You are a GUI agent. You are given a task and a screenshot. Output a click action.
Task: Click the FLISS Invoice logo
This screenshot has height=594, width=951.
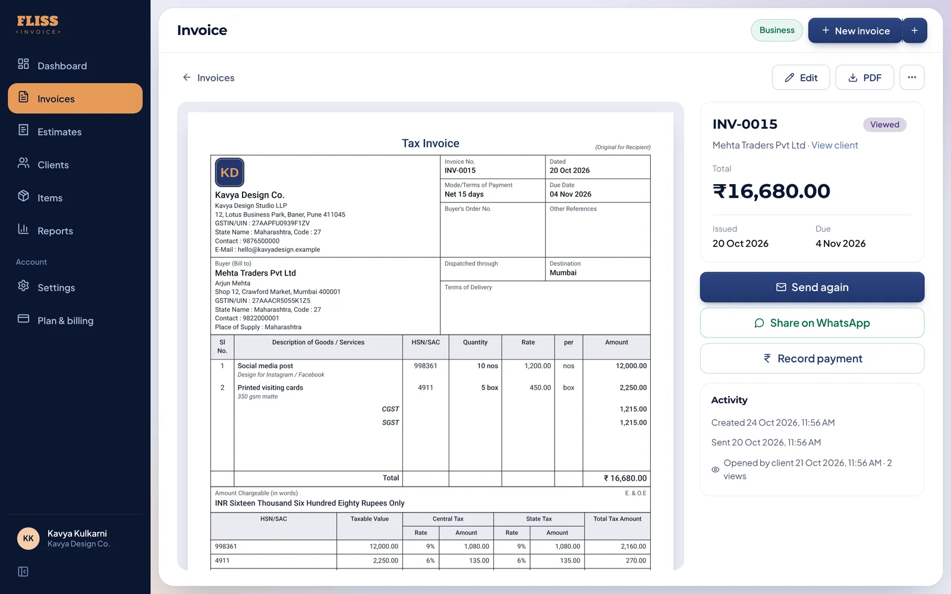[38, 24]
